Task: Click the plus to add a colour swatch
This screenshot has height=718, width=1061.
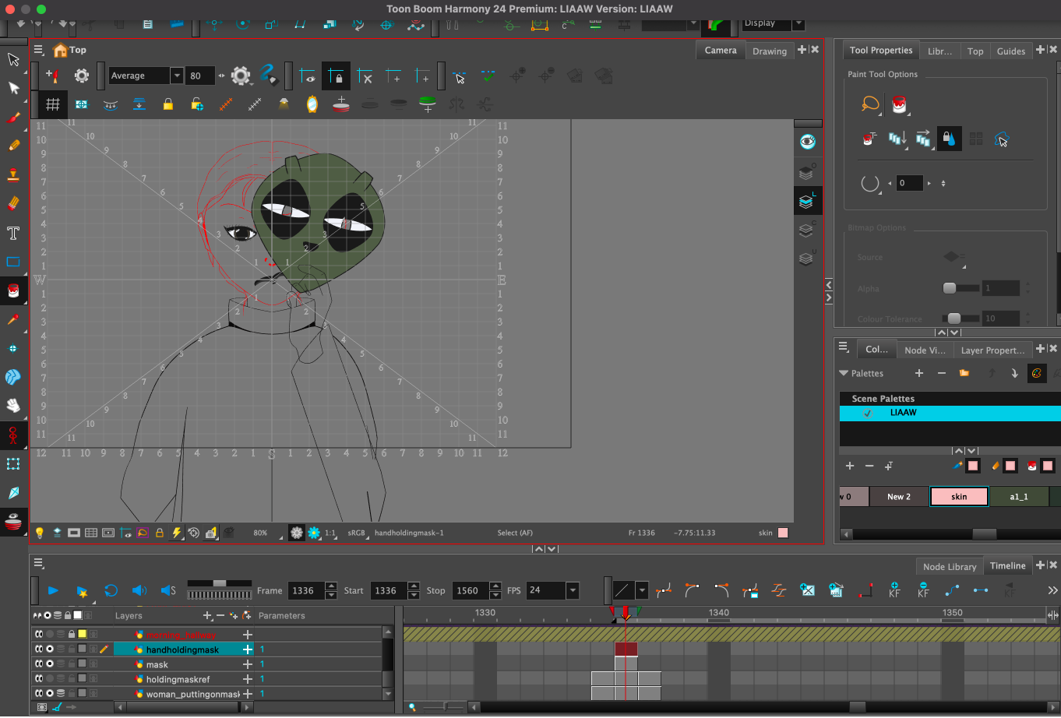Action: point(850,466)
